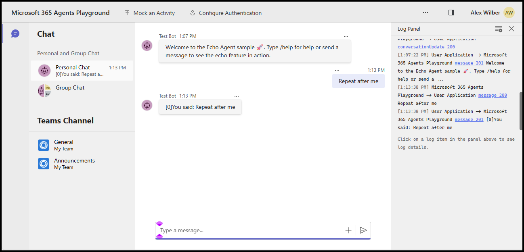Viewport: 524px width, 252px height.
Task: Click the plus attach icon beside message box
Action: pyautogui.click(x=348, y=230)
